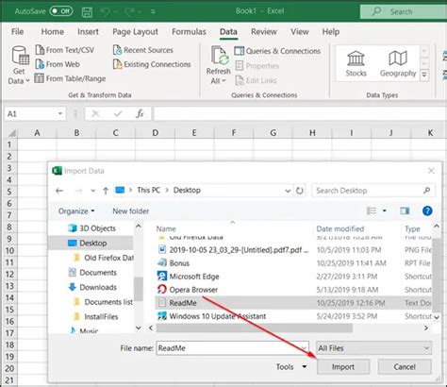The width and height of the screenshot is (447, 387).
Task: Click the refresh icon beside address bar
Action: click(300, 191)
